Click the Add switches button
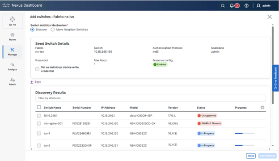Viewport: 279px width, 161px height. (x=267, y=156)
